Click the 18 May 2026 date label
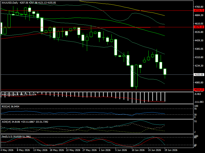This screenshot has height=153, width=205. click(x=57, y=150)
